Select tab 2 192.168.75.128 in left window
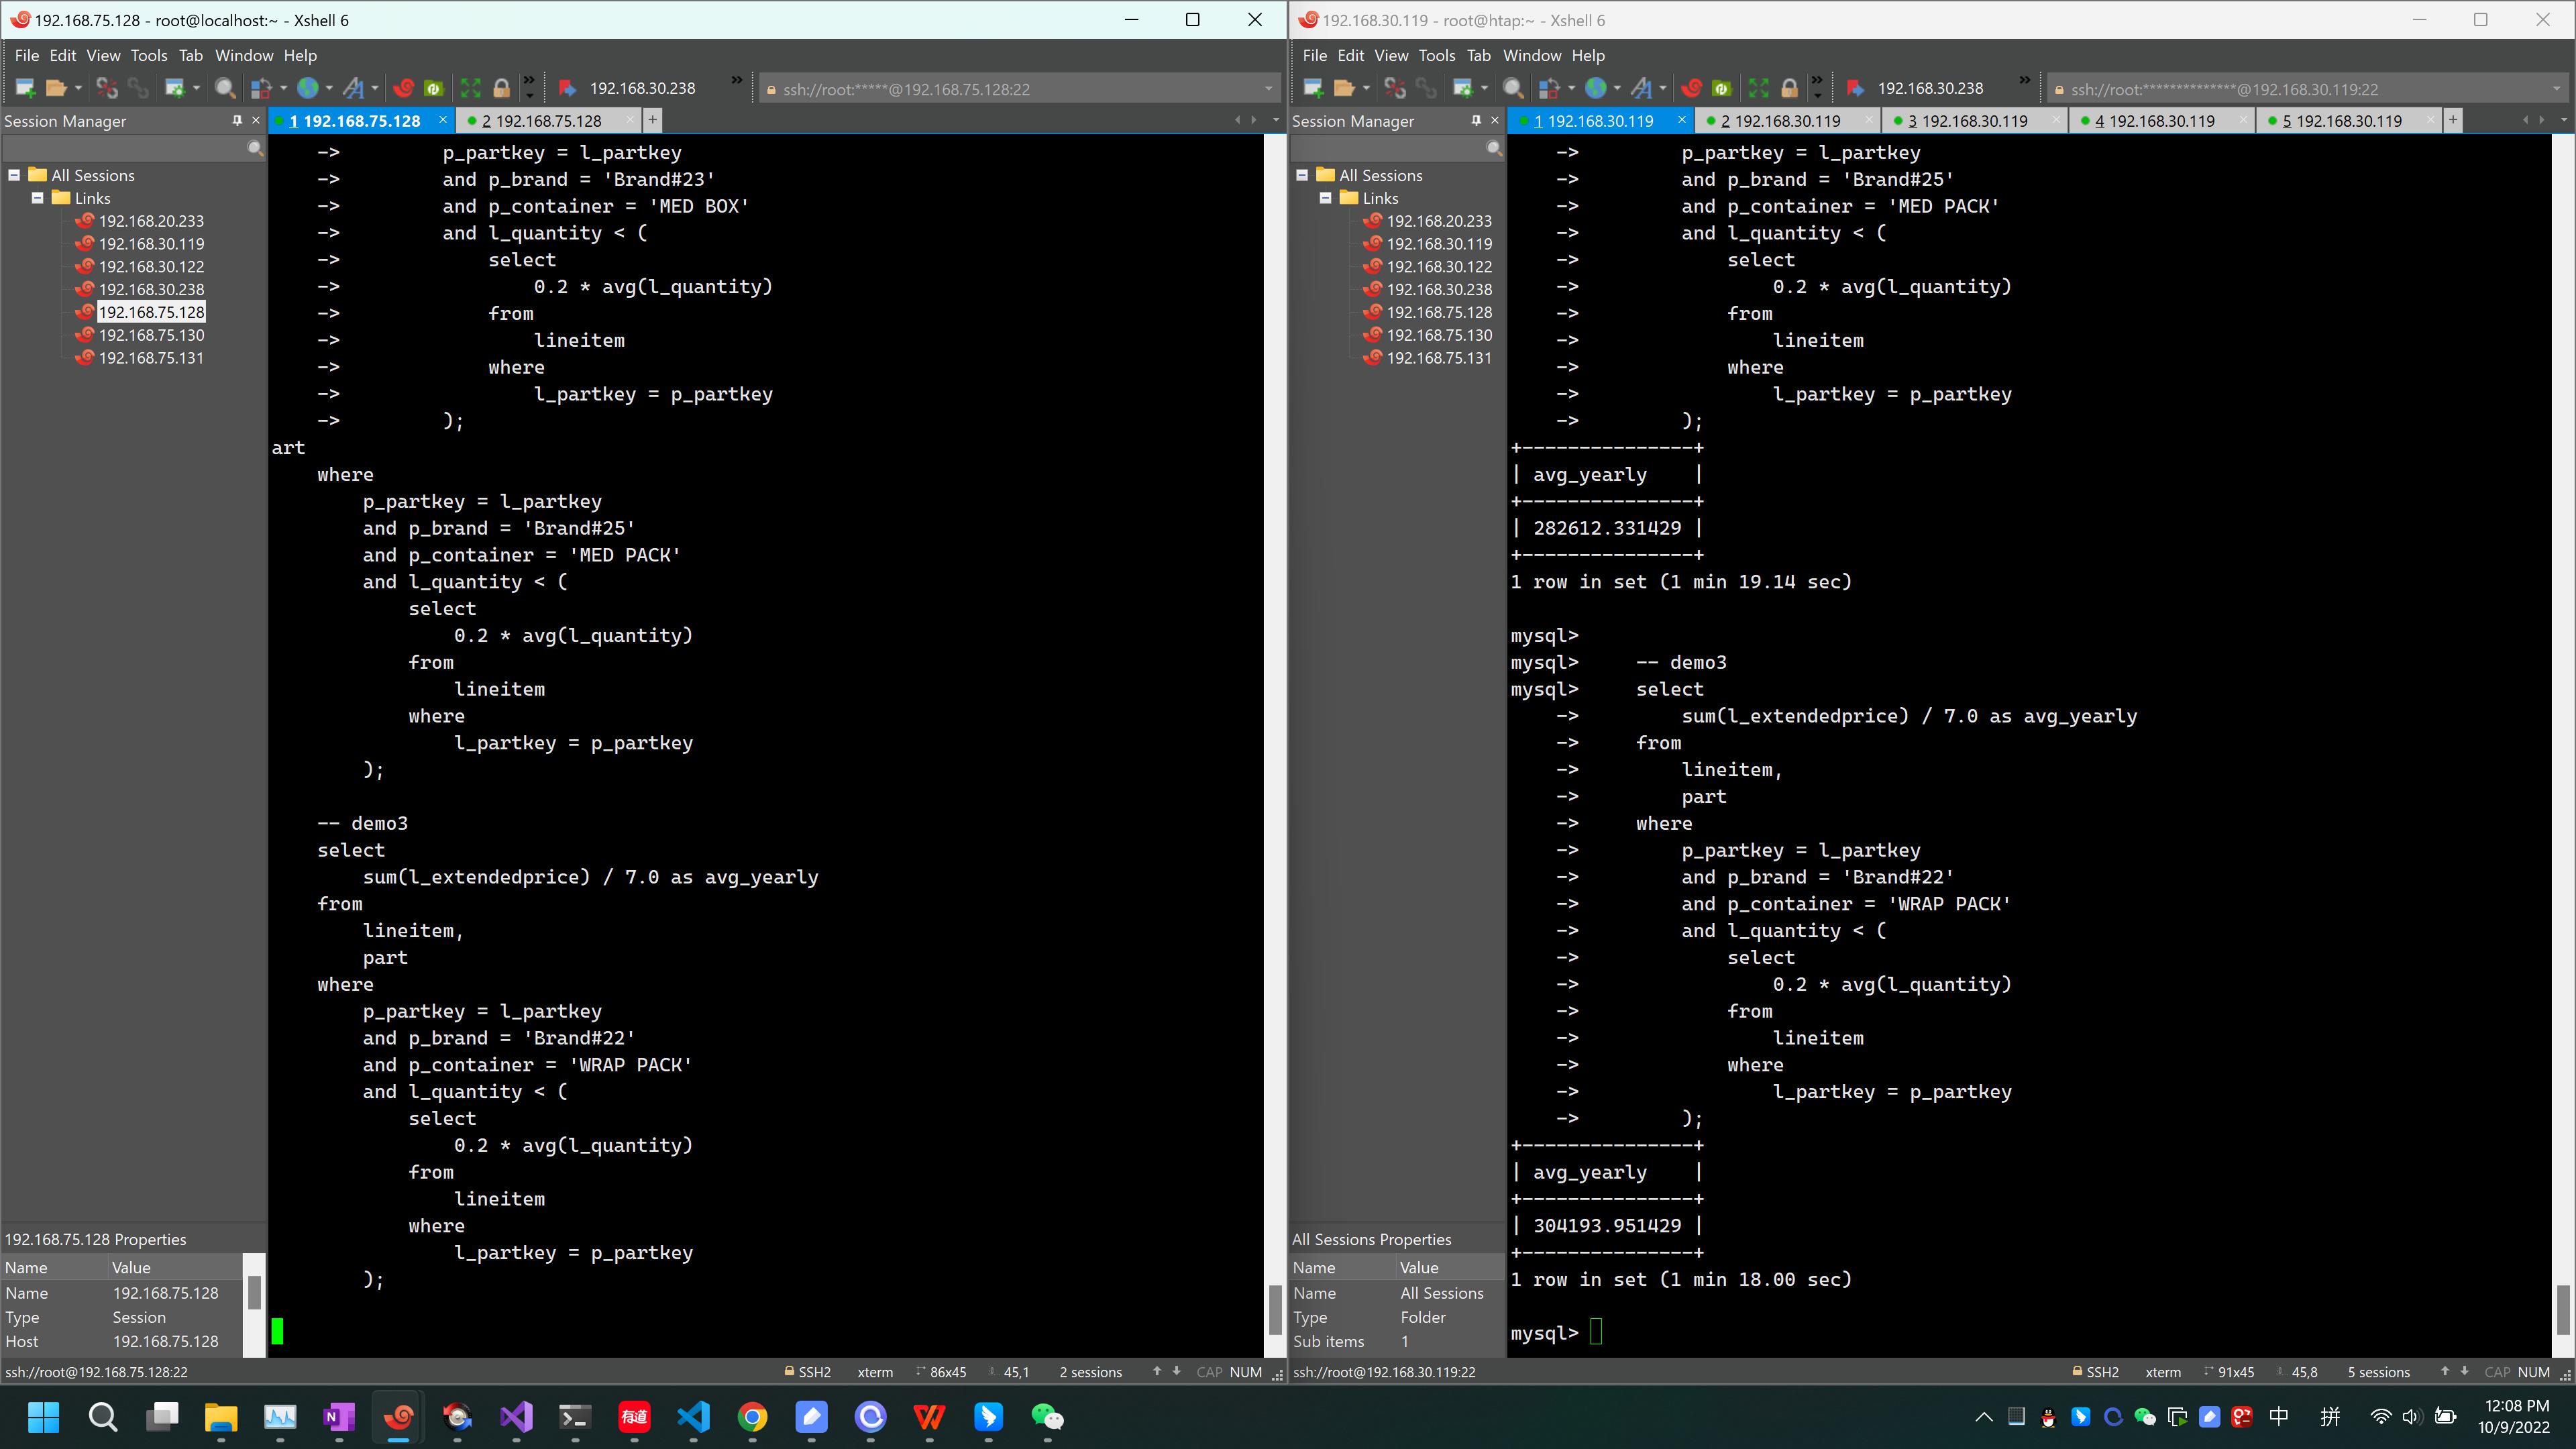Viewport: 2576px width, 1449px height. (x=539, y=120)
